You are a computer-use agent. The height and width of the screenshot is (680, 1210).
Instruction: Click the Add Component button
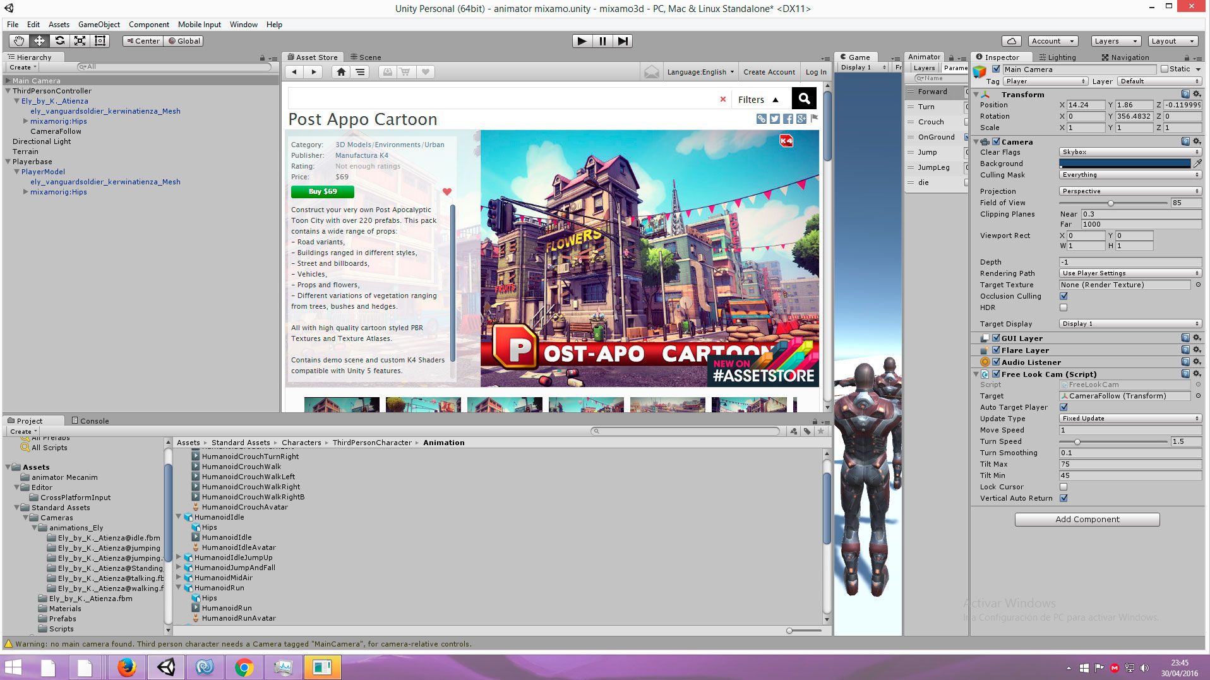(1087, 520)
